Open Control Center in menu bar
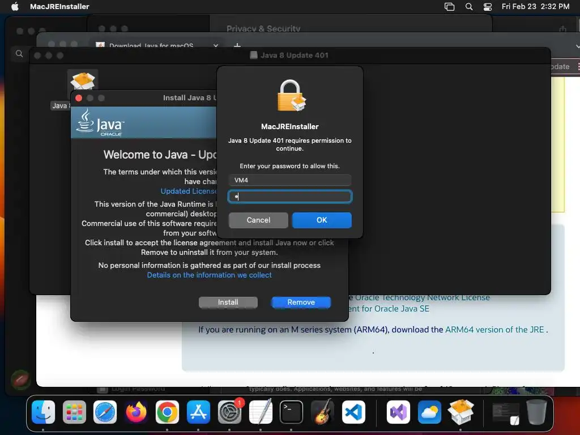 pyautogui.click(x=488, y=6)
